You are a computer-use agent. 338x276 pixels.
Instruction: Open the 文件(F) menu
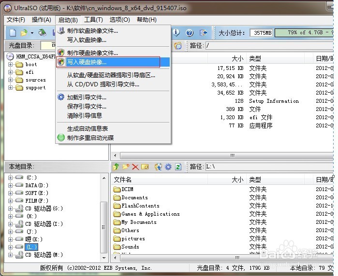(x=16, y=20)
